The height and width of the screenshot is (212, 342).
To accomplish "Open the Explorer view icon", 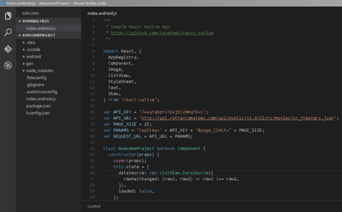I will pos(8,16).
